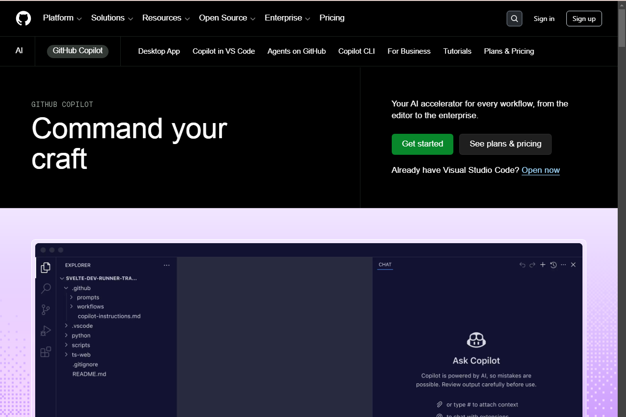Image resolution: width=626 pixels, height=417 pixels.
Task: Open chat history clock icon
Action: [553, 265]
